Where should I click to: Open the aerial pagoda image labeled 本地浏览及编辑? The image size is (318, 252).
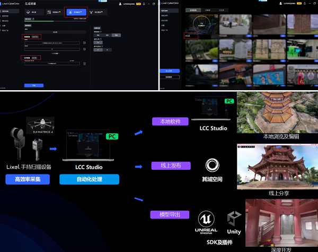[x=277, y=112]
